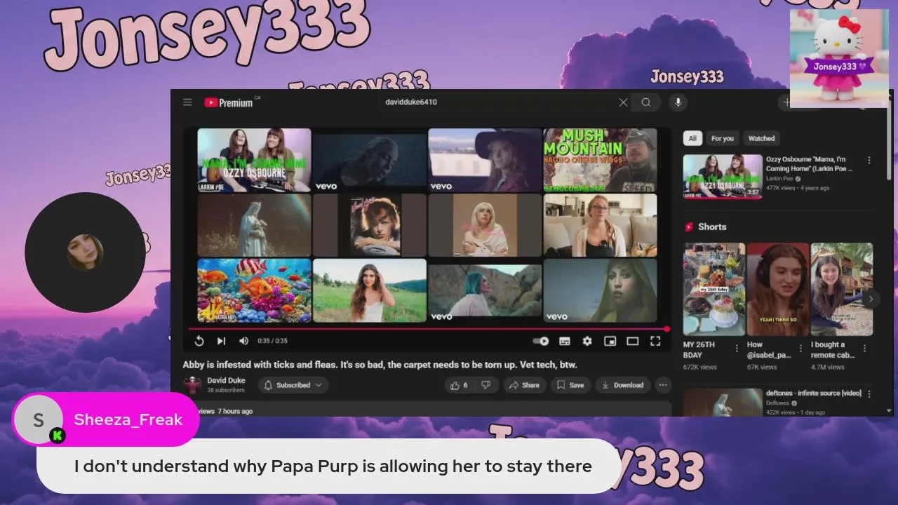Enable theater mode
Viewport: 898px width, 505px height.
633,341
